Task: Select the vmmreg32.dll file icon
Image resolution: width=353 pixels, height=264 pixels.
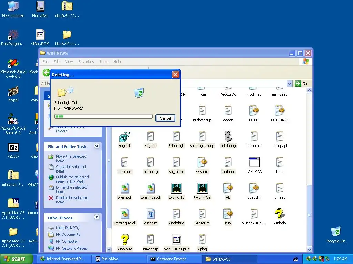Action: pos(124,214)
